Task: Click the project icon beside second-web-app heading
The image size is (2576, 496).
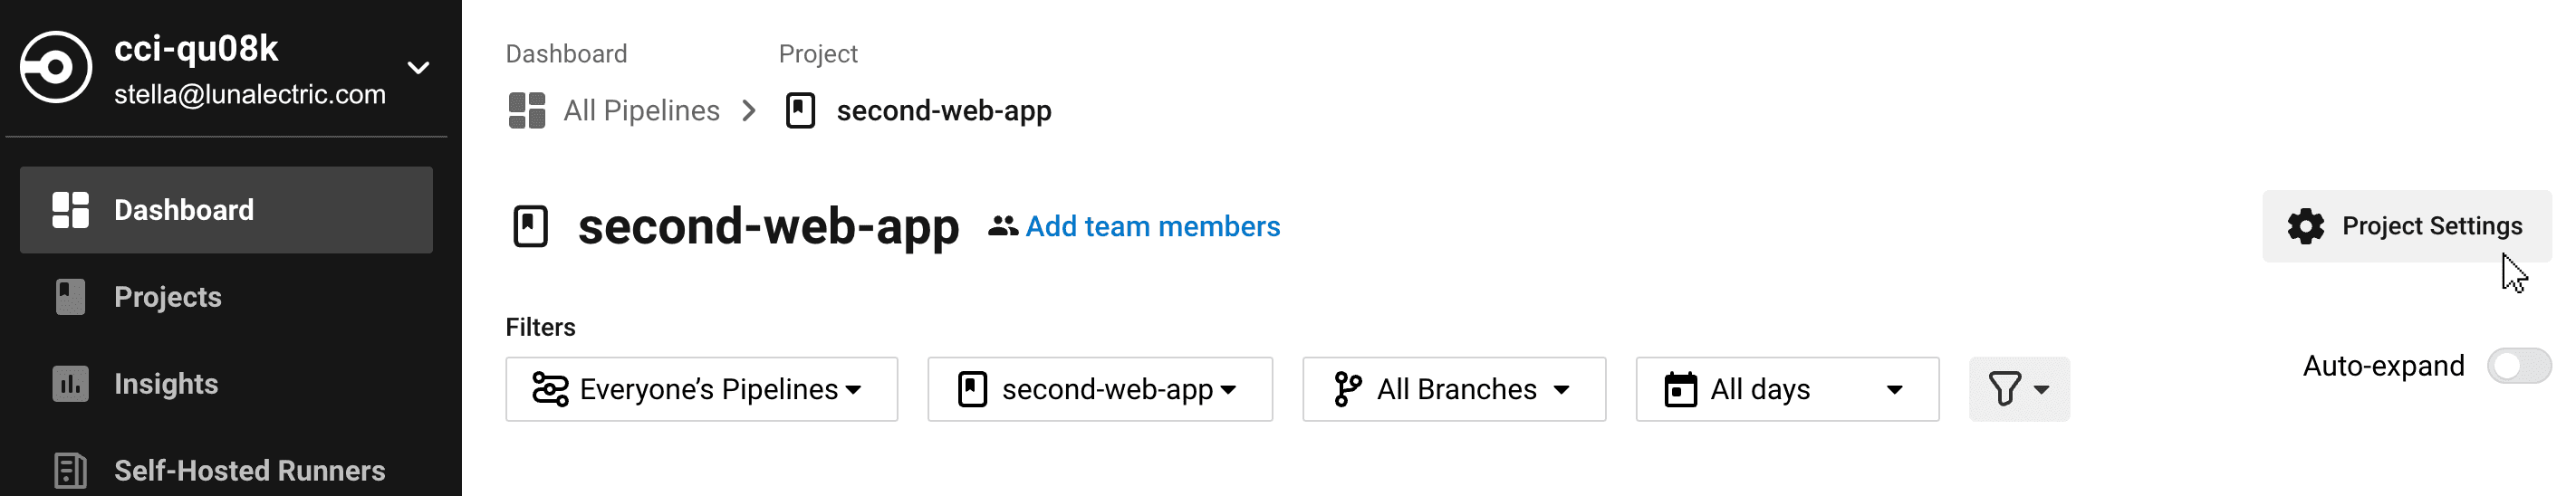Action: (530, 226)
